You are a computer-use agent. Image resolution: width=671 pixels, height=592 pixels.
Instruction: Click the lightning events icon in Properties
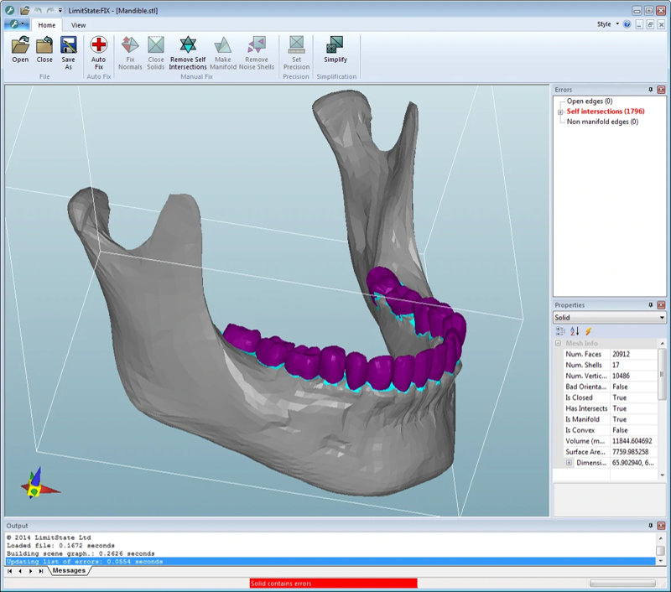(589, 331)
